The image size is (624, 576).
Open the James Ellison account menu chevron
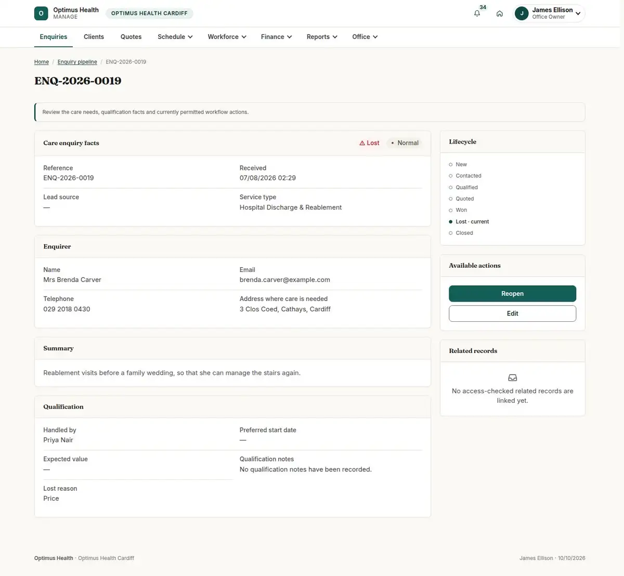point(578,14)
